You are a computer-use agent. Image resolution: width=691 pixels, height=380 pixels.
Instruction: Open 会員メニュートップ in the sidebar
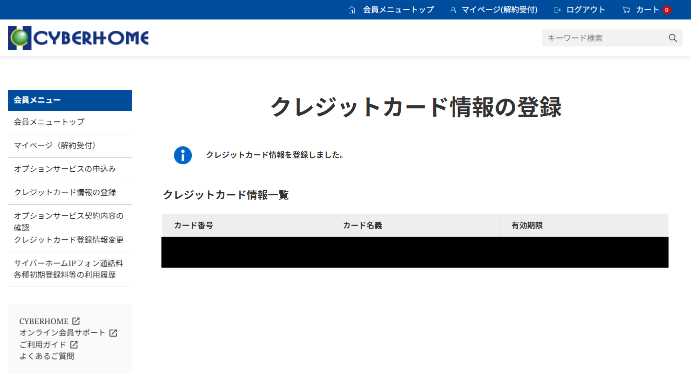(x=49, y=122)
